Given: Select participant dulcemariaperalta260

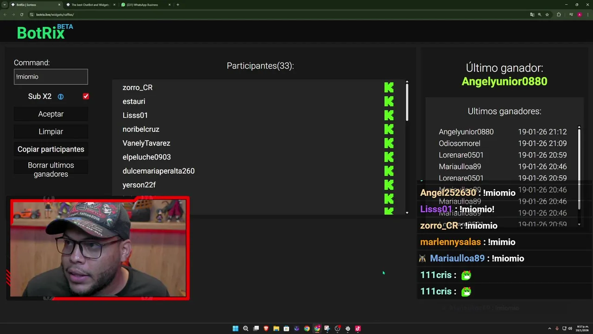Looking at the screenshot, I should tap(158, 171).
